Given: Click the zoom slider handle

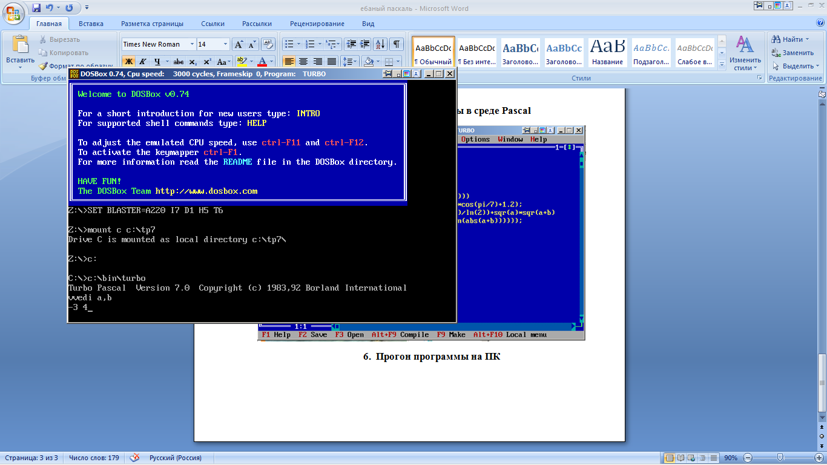Looking at the screenshot, I should tap(780, 458).
